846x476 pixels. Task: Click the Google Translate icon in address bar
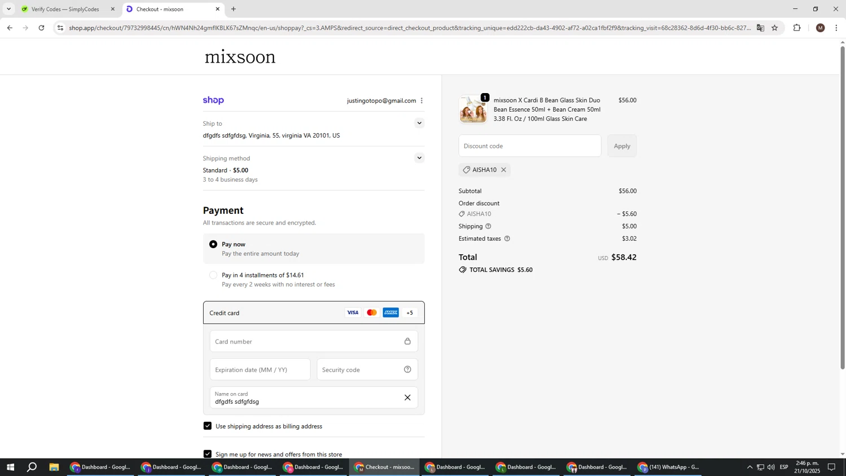pos(760,28)
